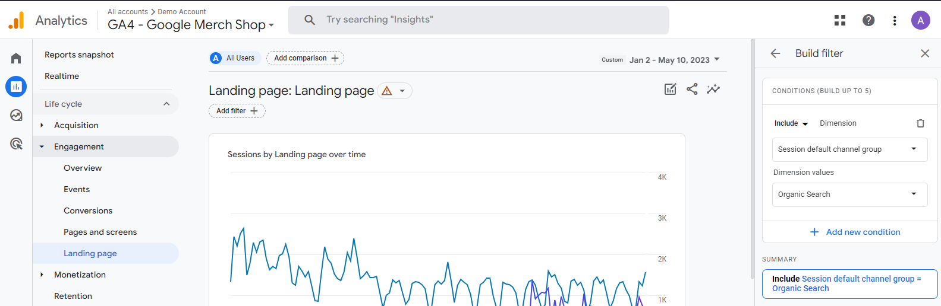Open the Home icon in left rail
This screenshot has height=306, width=941.
point(16,58)
